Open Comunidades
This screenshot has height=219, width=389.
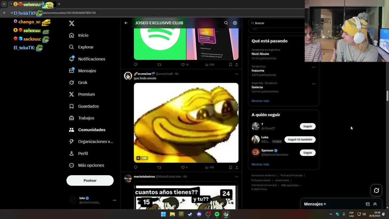click(87, 130)
